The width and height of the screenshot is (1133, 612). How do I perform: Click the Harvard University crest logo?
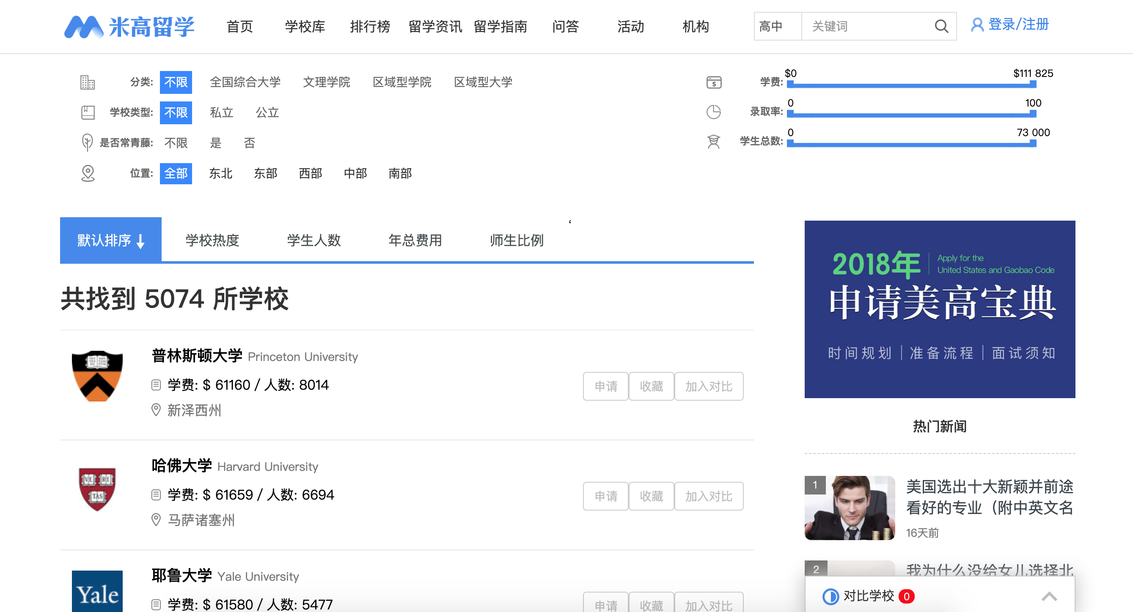click(x=97, y=489)
